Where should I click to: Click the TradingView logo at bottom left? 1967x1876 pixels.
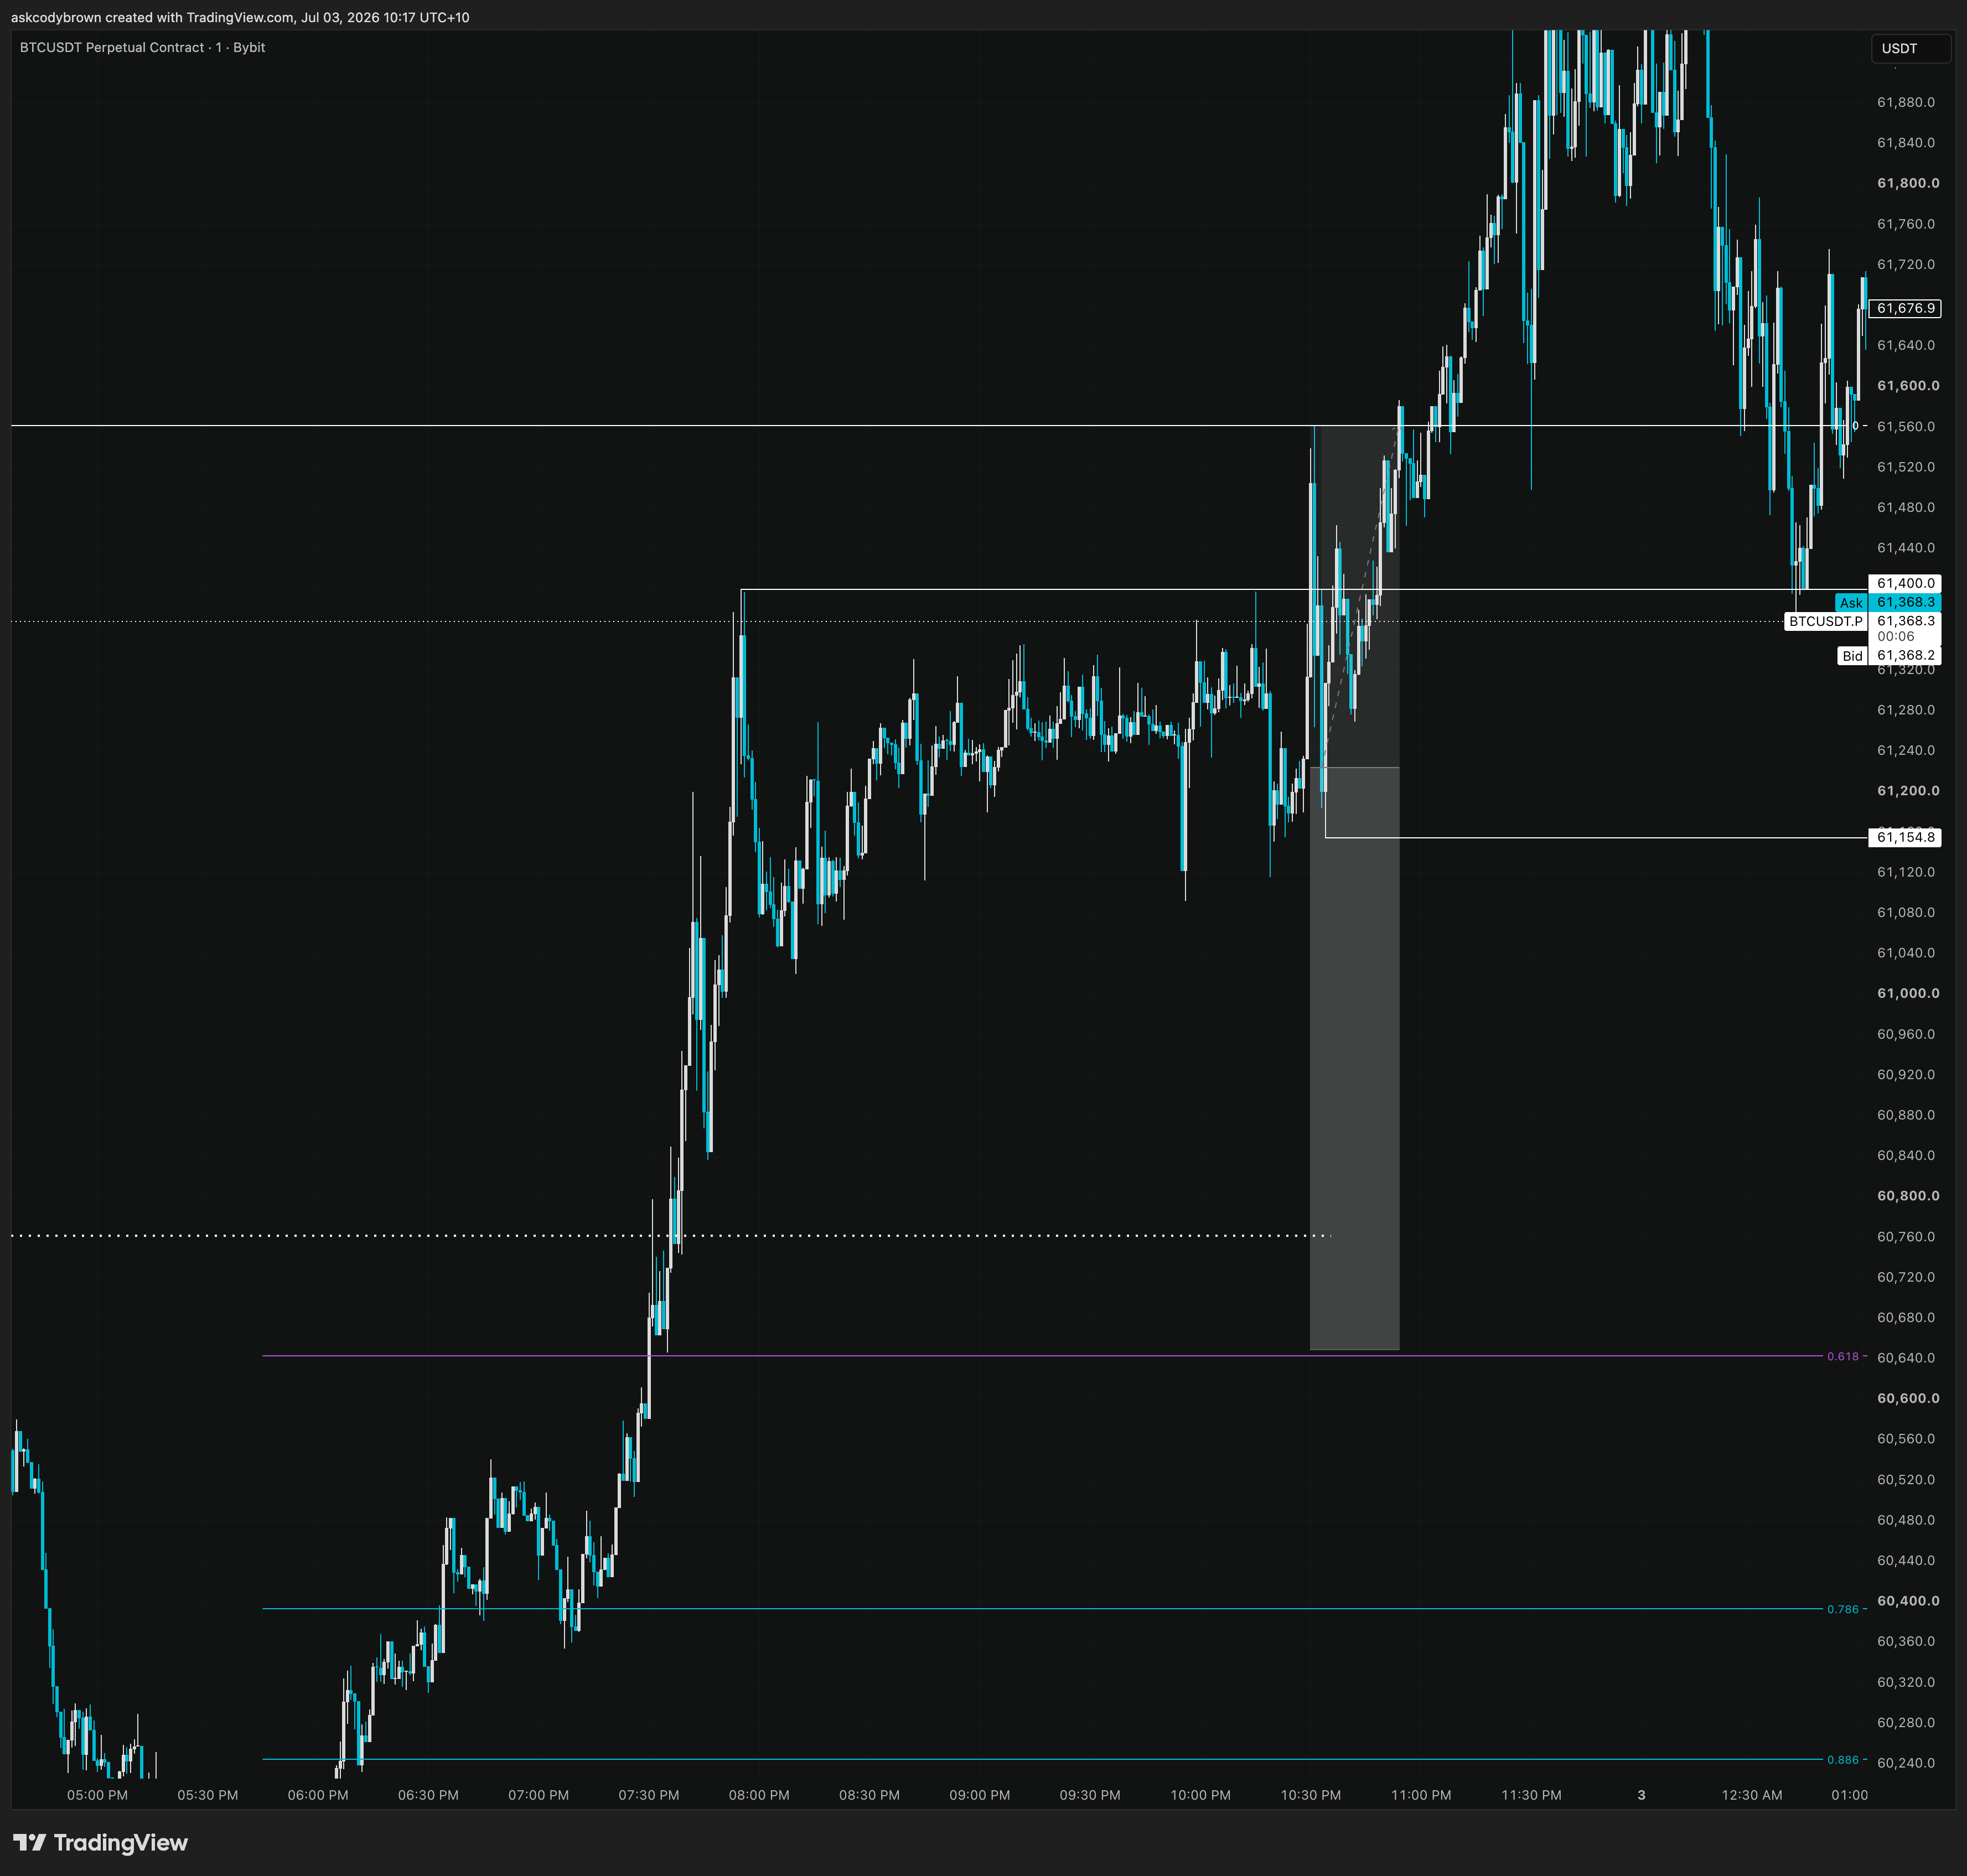(100, 1842)
